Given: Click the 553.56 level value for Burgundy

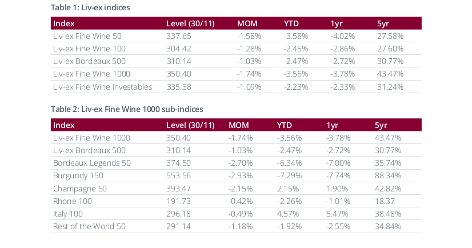Looking at the screenshot, I should pyautogui.click(x=178, y=175).
